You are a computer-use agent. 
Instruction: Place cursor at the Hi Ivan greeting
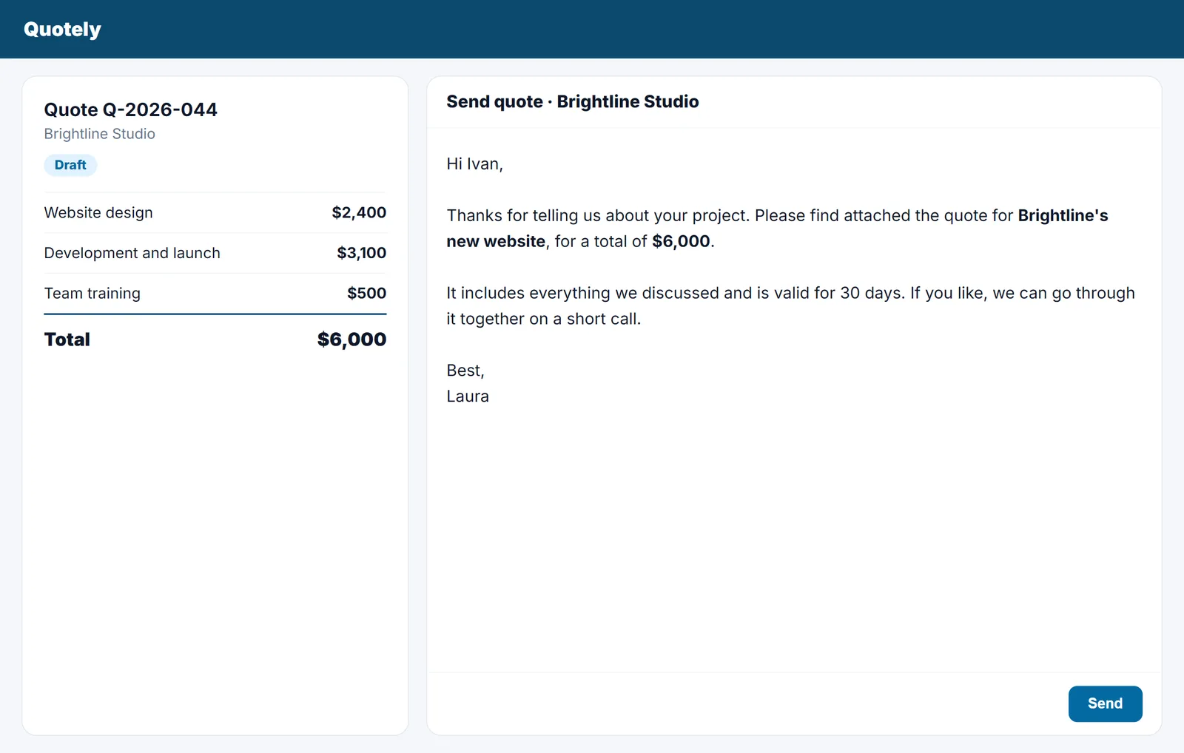point(474,164)
